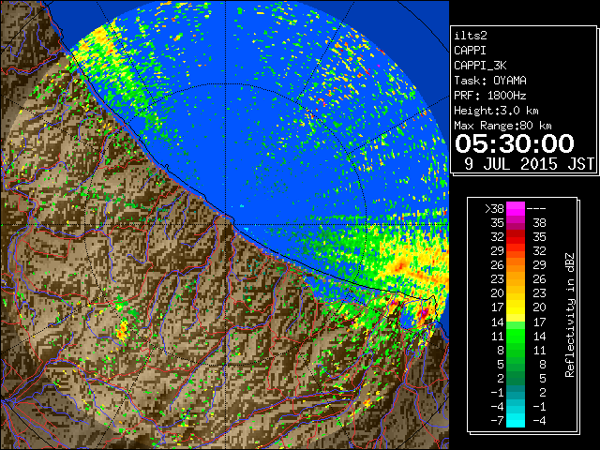Image resolution: width=600 pixels, height=450 pixels.
Task: Pick the cyan -7 to -4 dBZ band
Action: tap(516, 420)
